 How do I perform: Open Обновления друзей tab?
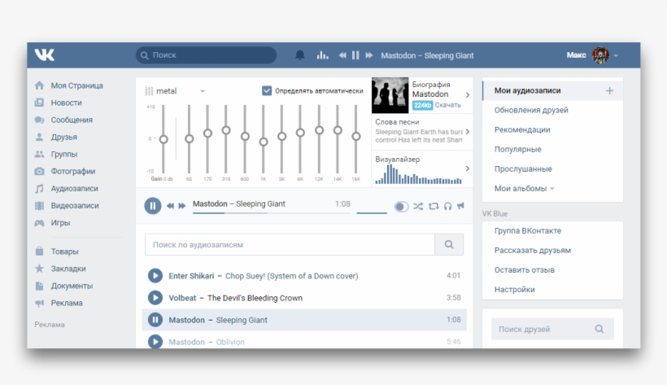click(531, 111)
